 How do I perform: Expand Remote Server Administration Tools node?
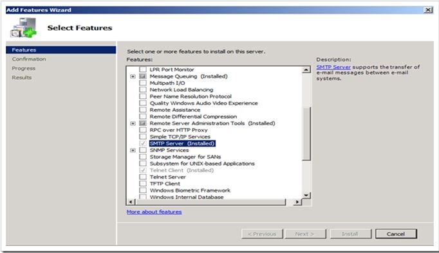pyautogui.click(x=133, y=123)
